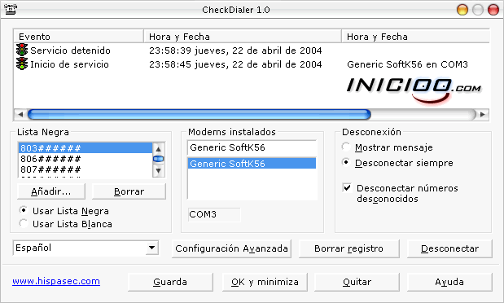Click the COM3 port field

click(214, 214)
